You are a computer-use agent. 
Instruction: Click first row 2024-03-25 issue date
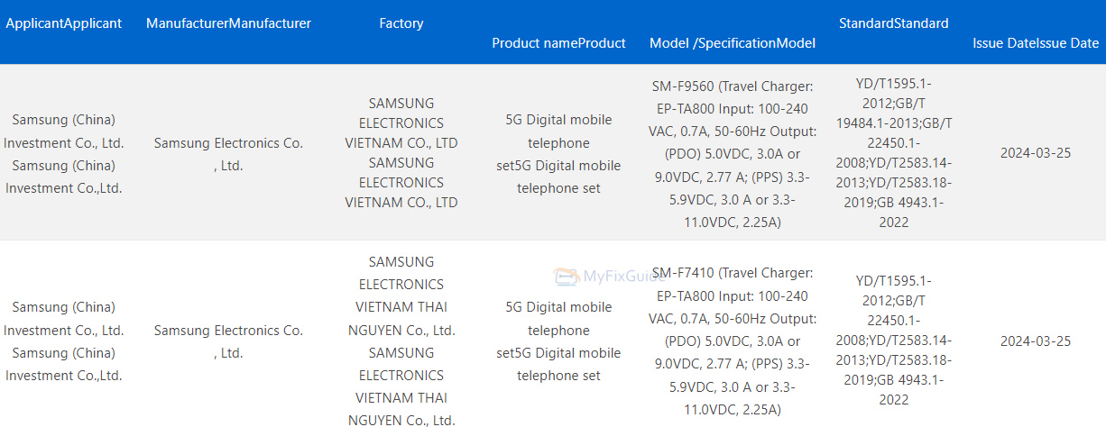pos(1035,153)
